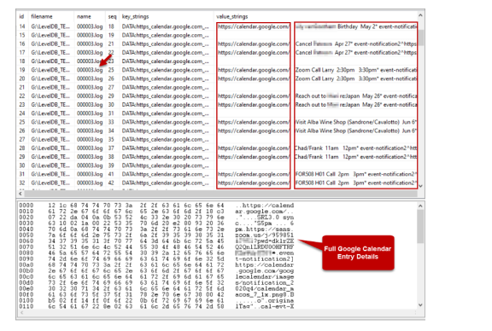Click the ASCII text 'lecalendar/image' in hex pane
This screenshot has width=492, height=331.
pos(265,276)
